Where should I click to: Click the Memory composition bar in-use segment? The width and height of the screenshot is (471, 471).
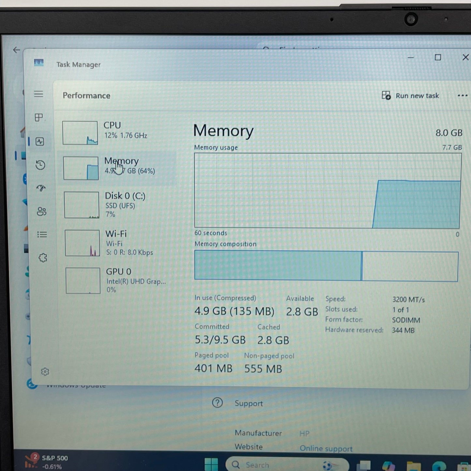tap(278, 265)
